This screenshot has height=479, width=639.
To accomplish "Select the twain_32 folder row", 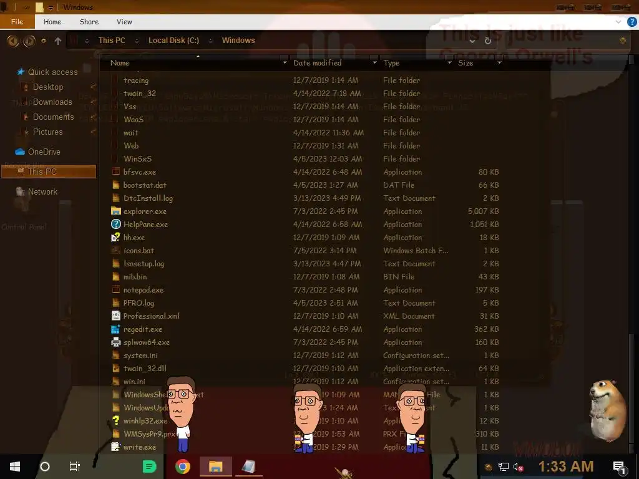I will (305, 94).
